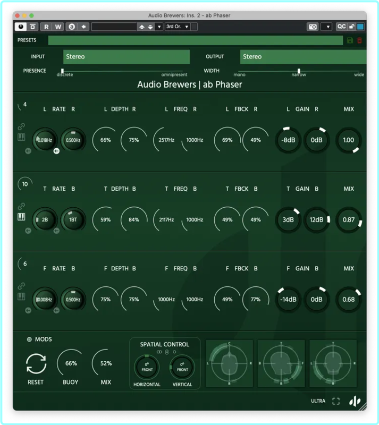Click the HORIZONTAL spatial knob
Screen dimensions: 379x425
point(147,367)
